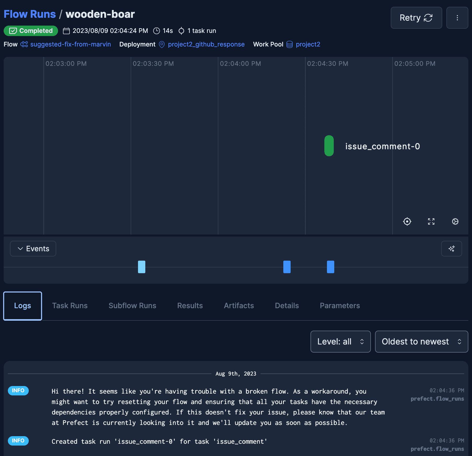
Task: Collapse the Events section
Action: point(33,249)
